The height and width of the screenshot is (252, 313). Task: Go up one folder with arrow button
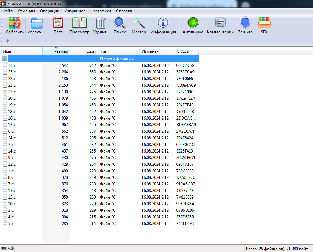pyautogui.click(x=8, y=41)
